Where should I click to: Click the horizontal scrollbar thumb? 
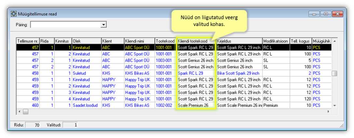25,111
